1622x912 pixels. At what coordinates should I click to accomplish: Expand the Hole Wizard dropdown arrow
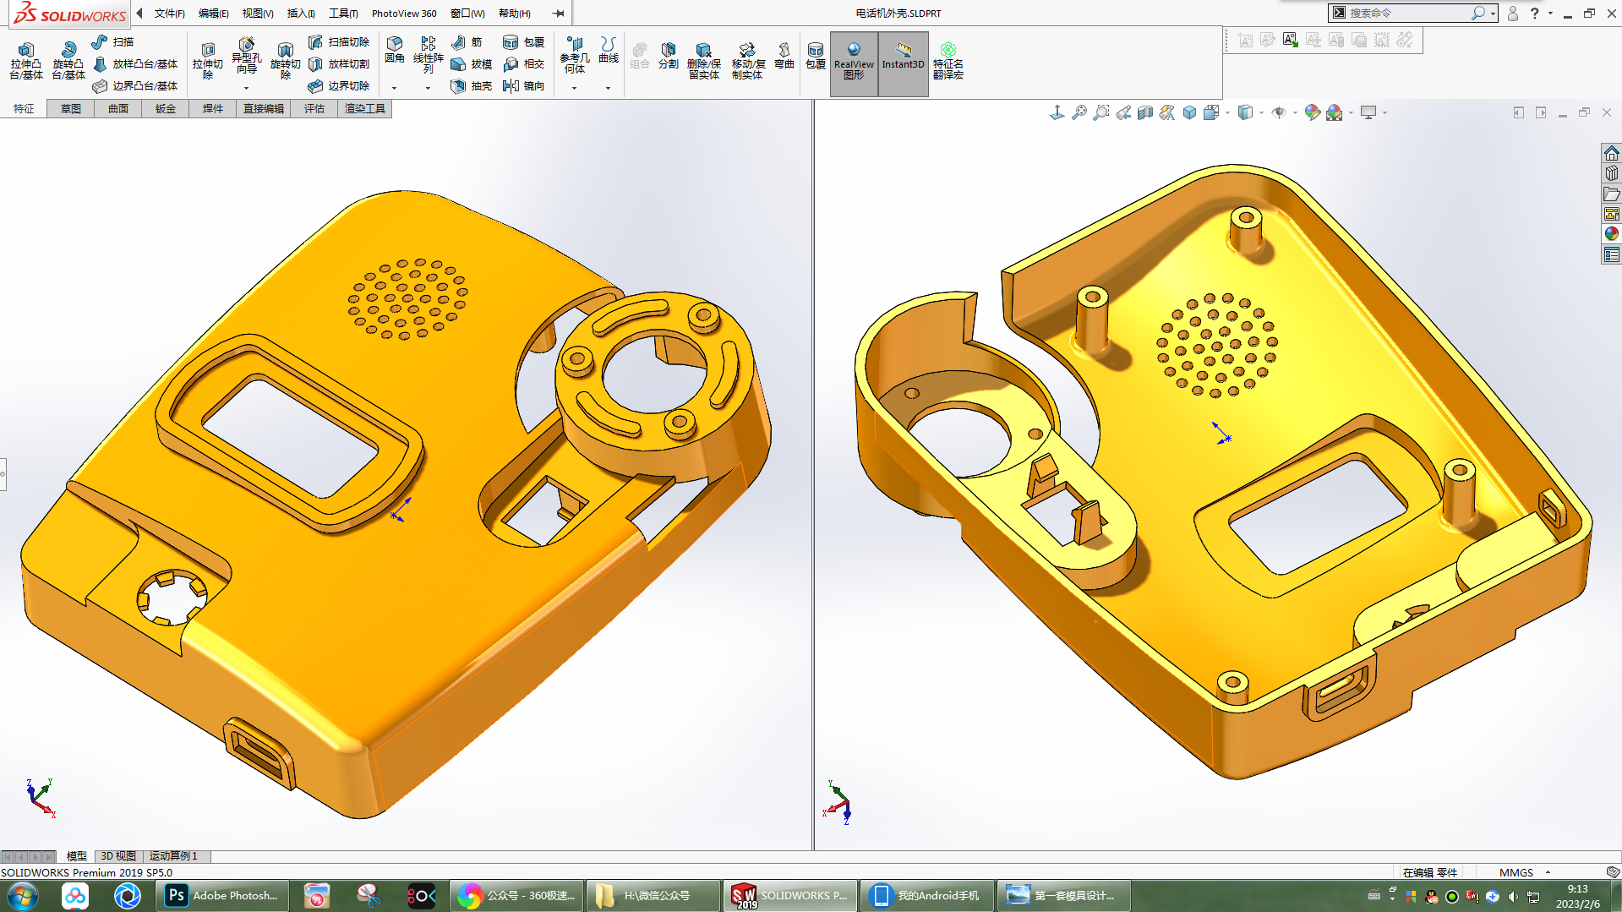[246, 88]
